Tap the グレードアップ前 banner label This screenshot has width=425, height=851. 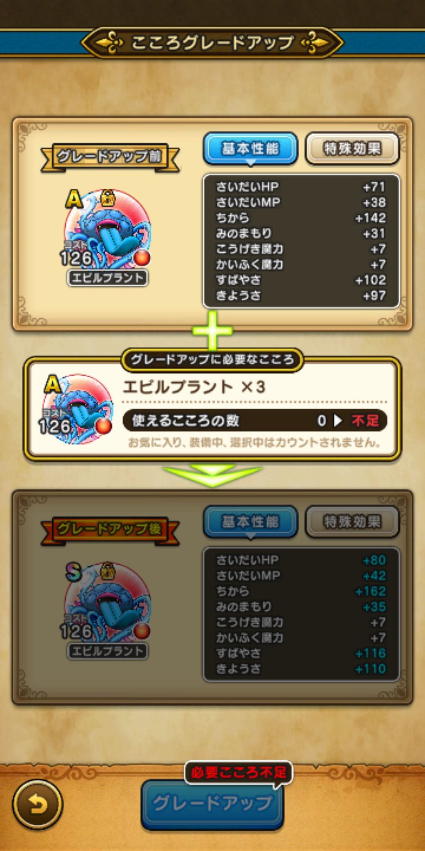[110, 157]
